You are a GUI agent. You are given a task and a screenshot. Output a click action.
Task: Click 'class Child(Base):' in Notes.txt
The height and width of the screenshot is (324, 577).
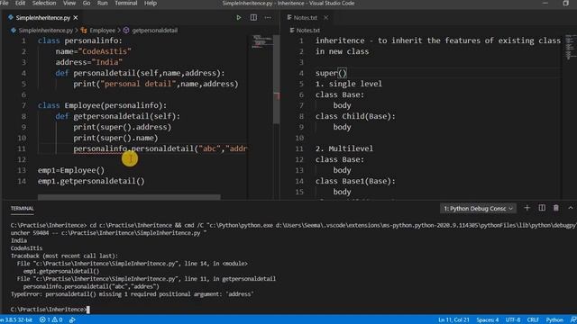(x=355, y=116)
